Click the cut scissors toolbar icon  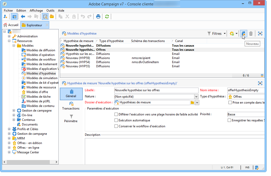coord(67,16)
